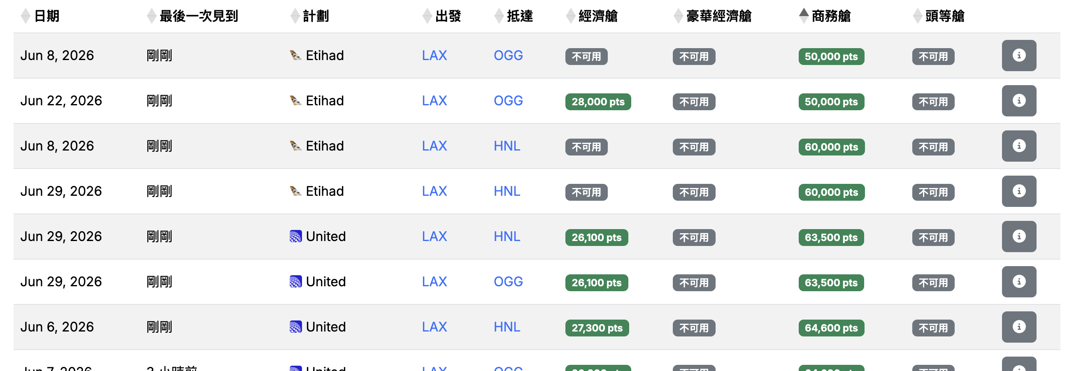Open LAX link in Jun 22 row

434,100
